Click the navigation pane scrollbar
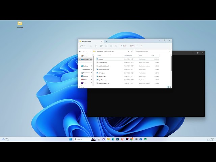The image size is (216, 162). click(93, 63)
